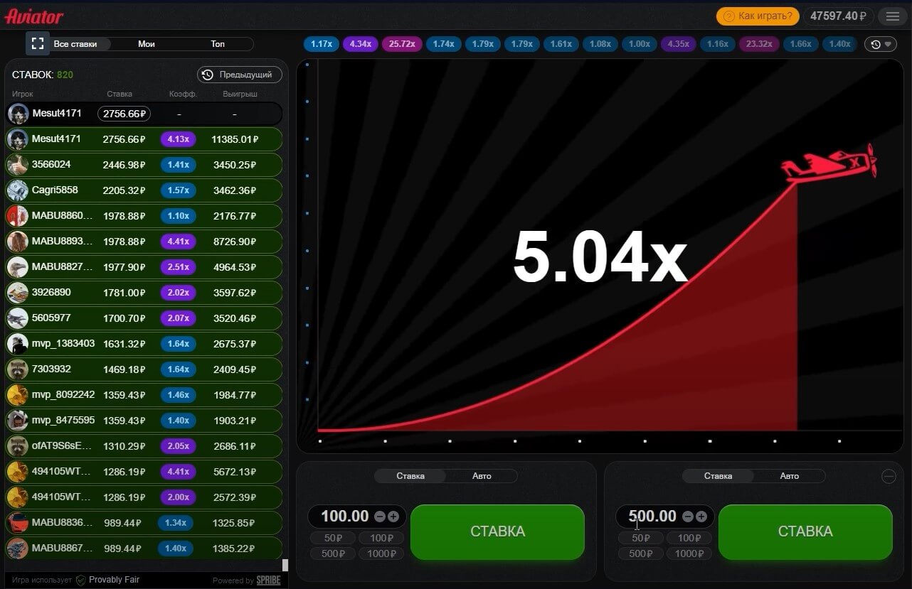912x589 pixels.
Task: Choose 500₽ preset in second panel
Action: (x=641, y=554)
